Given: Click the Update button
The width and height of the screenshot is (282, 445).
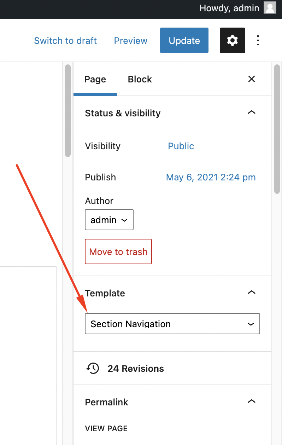Looking at the screenshot, I should (x=184, y=41).
